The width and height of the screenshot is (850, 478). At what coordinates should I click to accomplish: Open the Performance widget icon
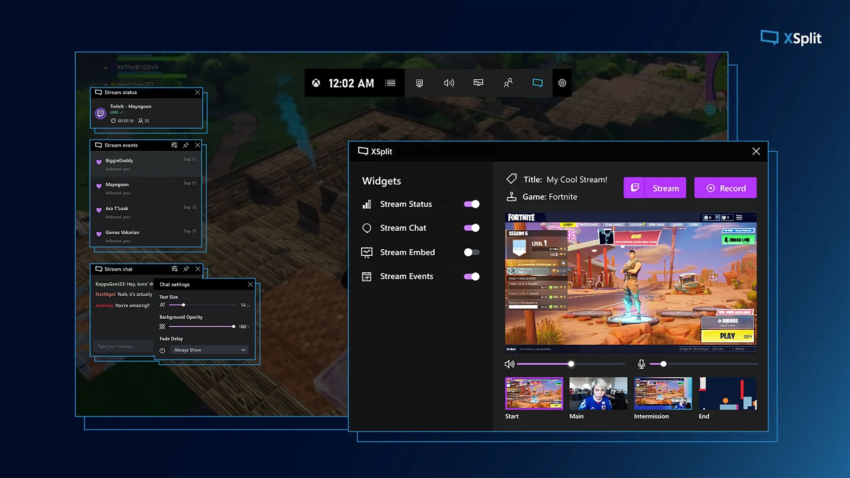click(x=478, y=83)
